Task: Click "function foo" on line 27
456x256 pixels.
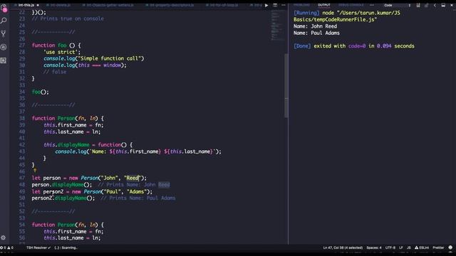Action: click(49, 46)
